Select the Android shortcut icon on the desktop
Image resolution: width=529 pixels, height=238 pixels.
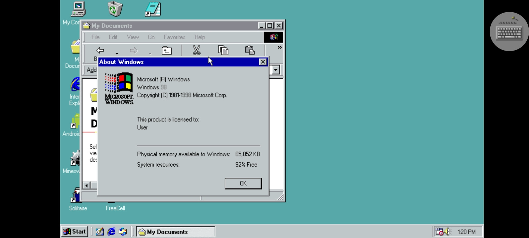75,121
